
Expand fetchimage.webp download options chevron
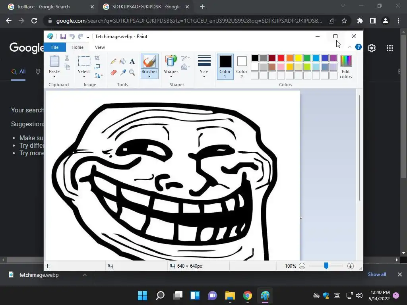point(84,275)
